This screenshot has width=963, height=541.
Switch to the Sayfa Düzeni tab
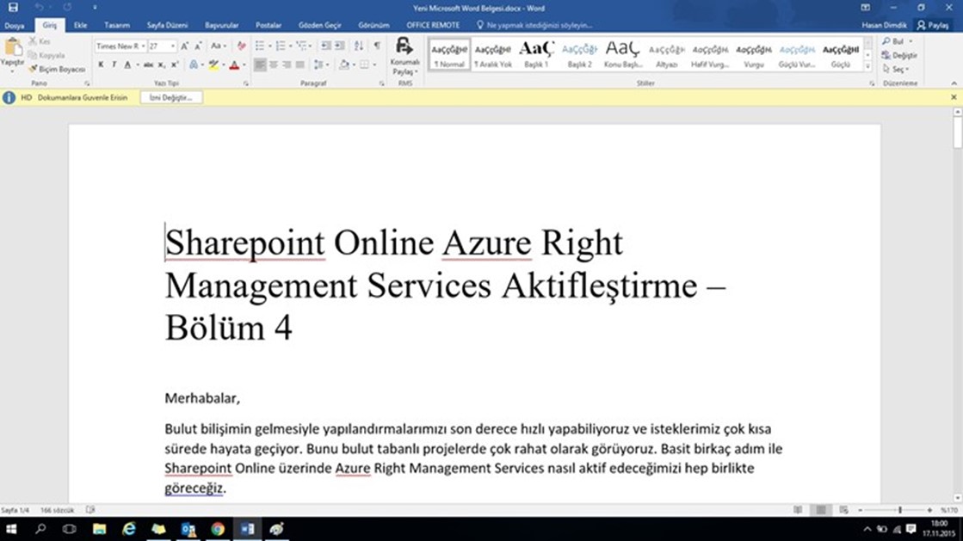(167, 25)
